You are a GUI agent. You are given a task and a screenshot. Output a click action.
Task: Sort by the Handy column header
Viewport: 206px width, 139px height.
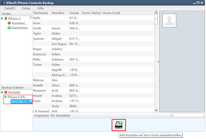pyautogui.click(x=75, y=13)
